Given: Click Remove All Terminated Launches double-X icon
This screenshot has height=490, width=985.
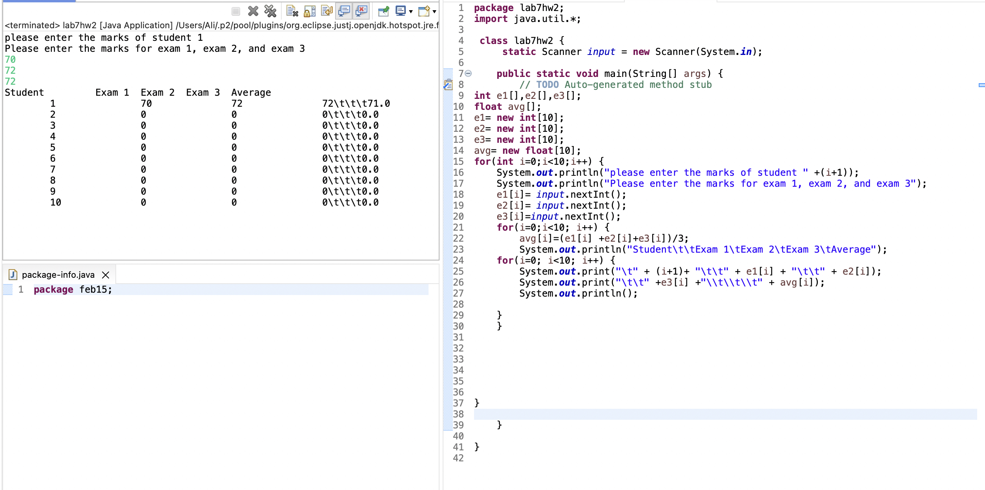Looking at the screenshot, I should click(x=270, y=11).
